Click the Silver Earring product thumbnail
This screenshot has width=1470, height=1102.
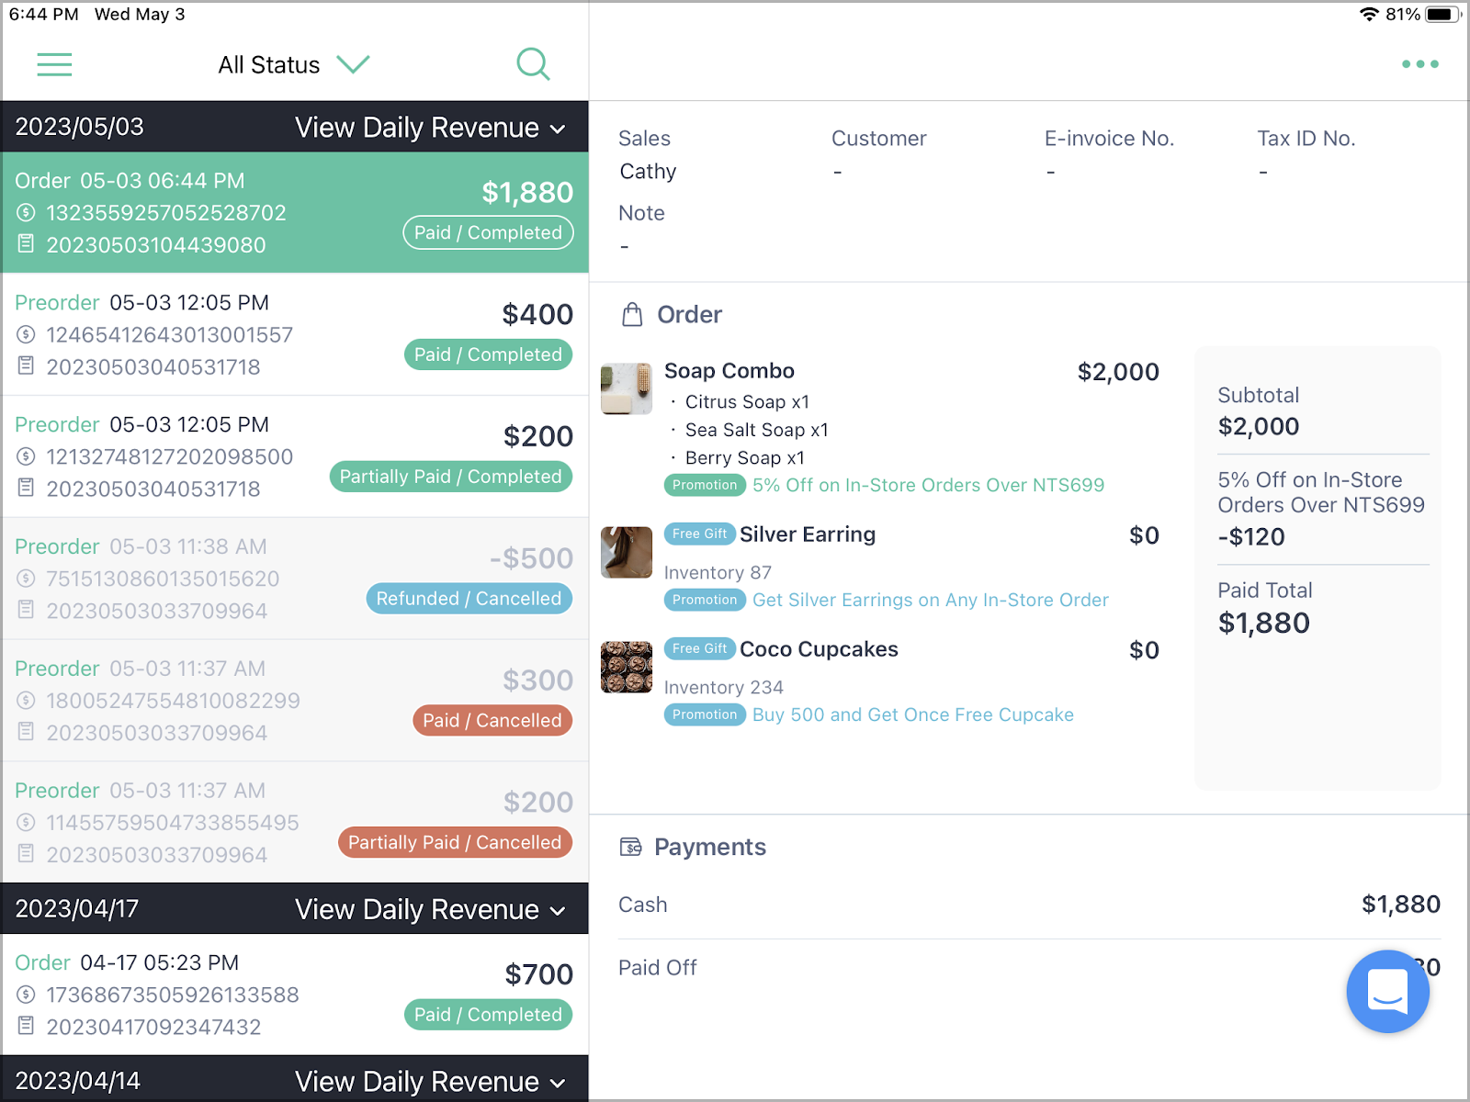(x=627, y=552)
